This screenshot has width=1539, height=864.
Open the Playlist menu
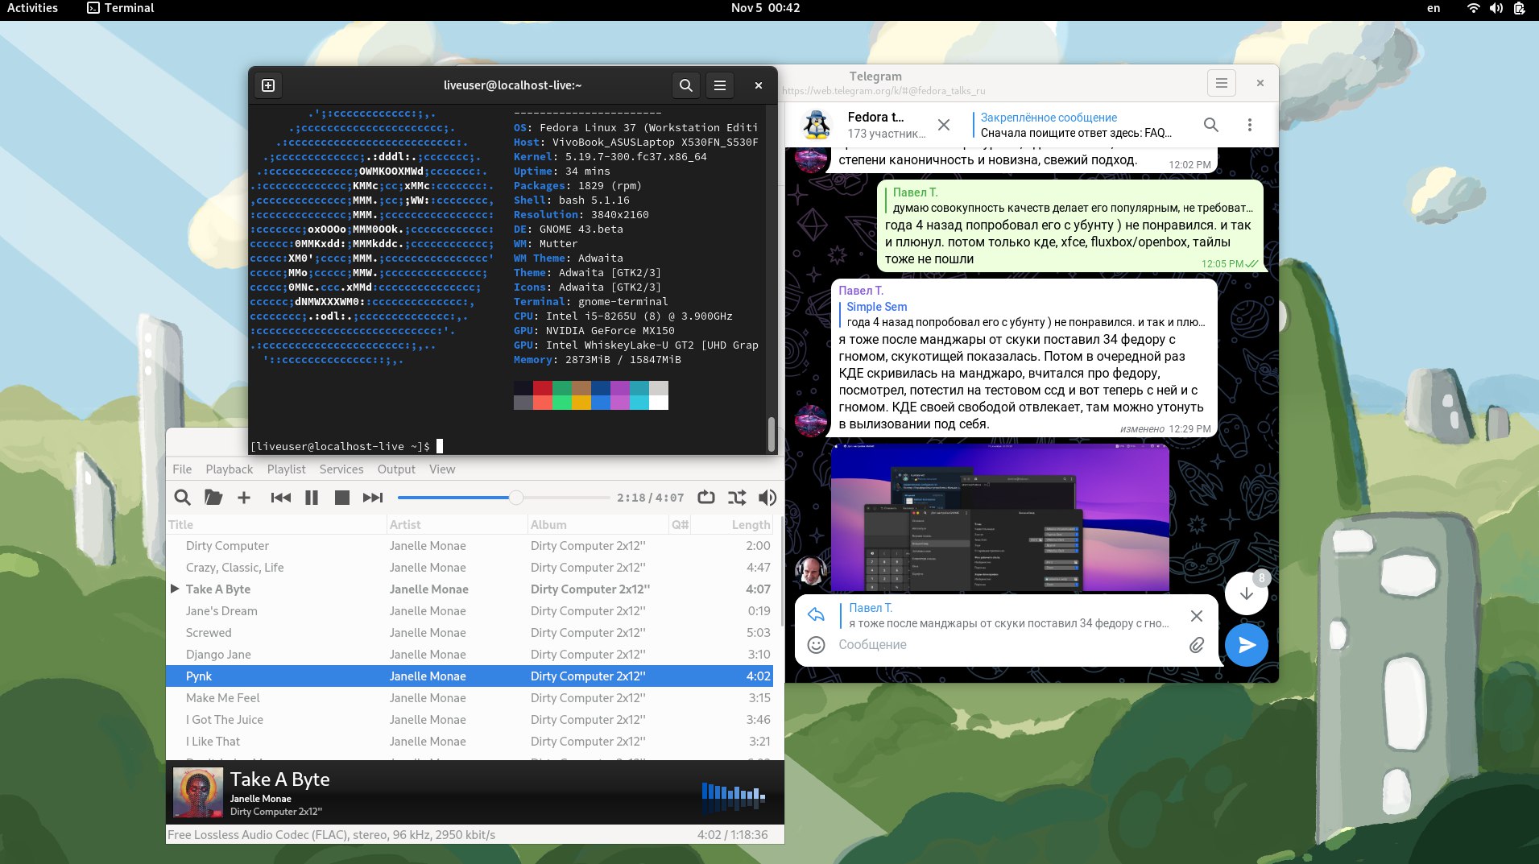pos(286,469)
